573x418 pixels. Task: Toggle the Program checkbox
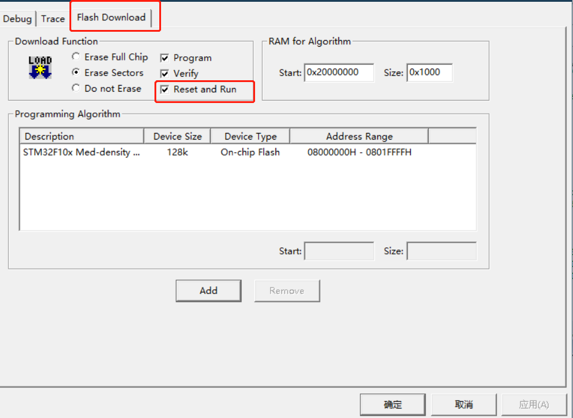click(x=165, y=58)
